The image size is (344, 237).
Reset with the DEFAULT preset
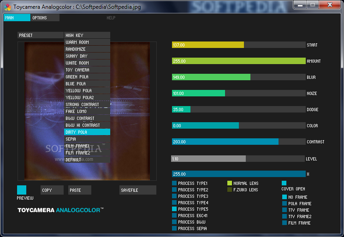tap(87, 160)
